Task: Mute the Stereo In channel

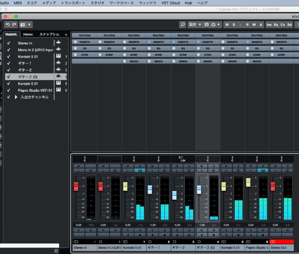Action: (79, 166)
